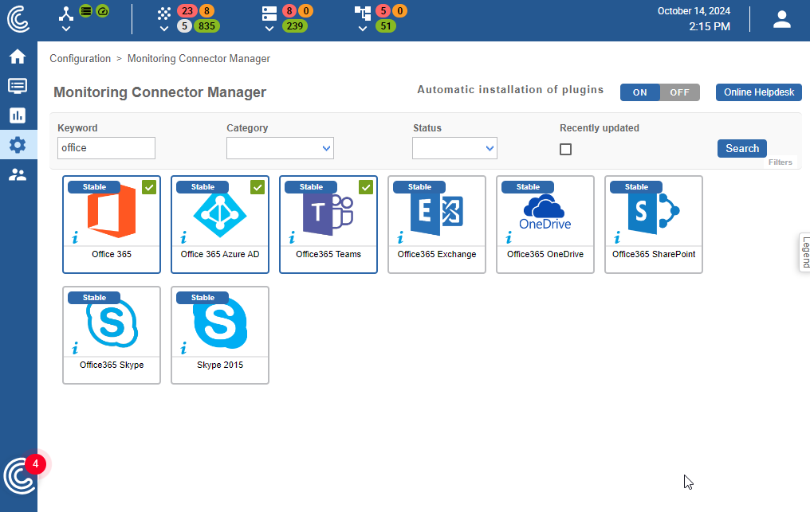The height and width of the screenshot is (512, 810).
Task: Open the Category dropdown
Action: (280, 148)
